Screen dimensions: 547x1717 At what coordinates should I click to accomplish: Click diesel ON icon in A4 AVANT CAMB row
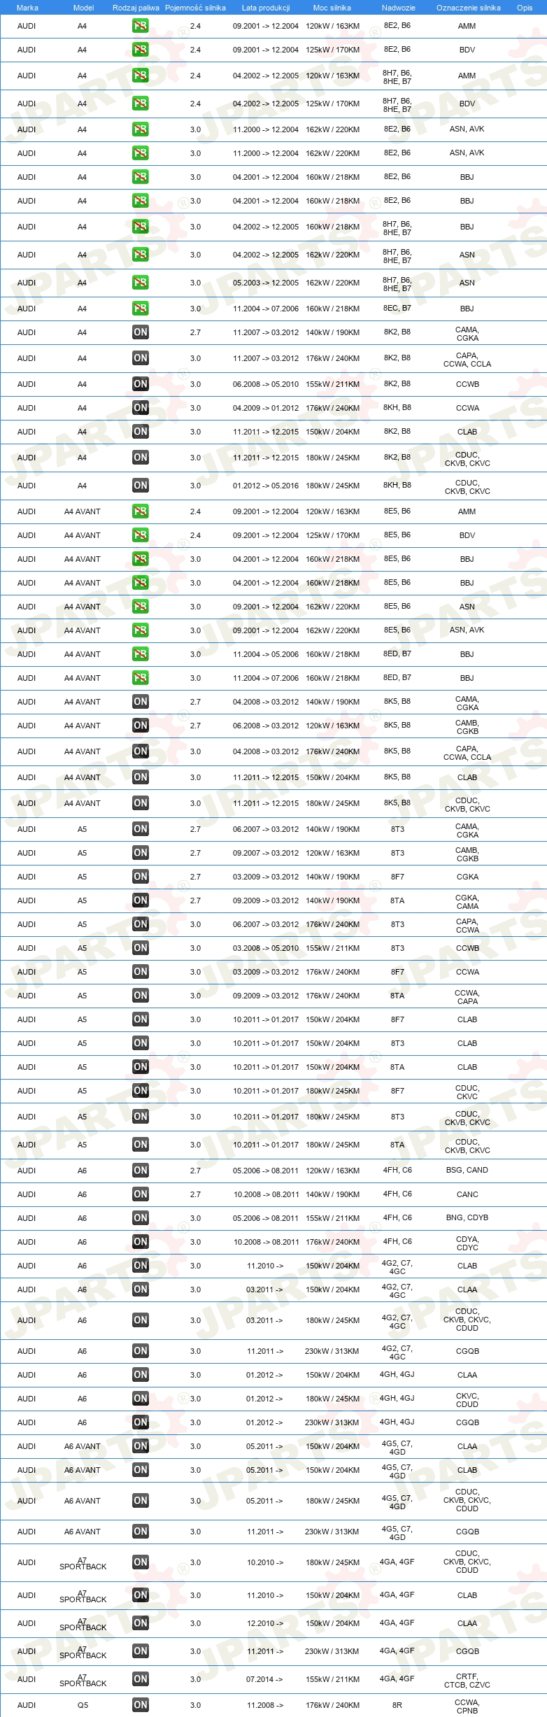(x=141, y=726)
